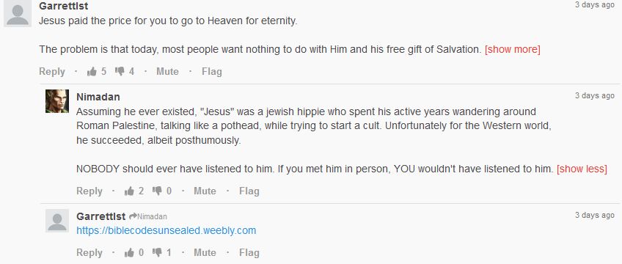Click GarrettIst's default avatar on top comment
Image resolution: width=622 pixels, height=264 pixels.
(18, 13)
